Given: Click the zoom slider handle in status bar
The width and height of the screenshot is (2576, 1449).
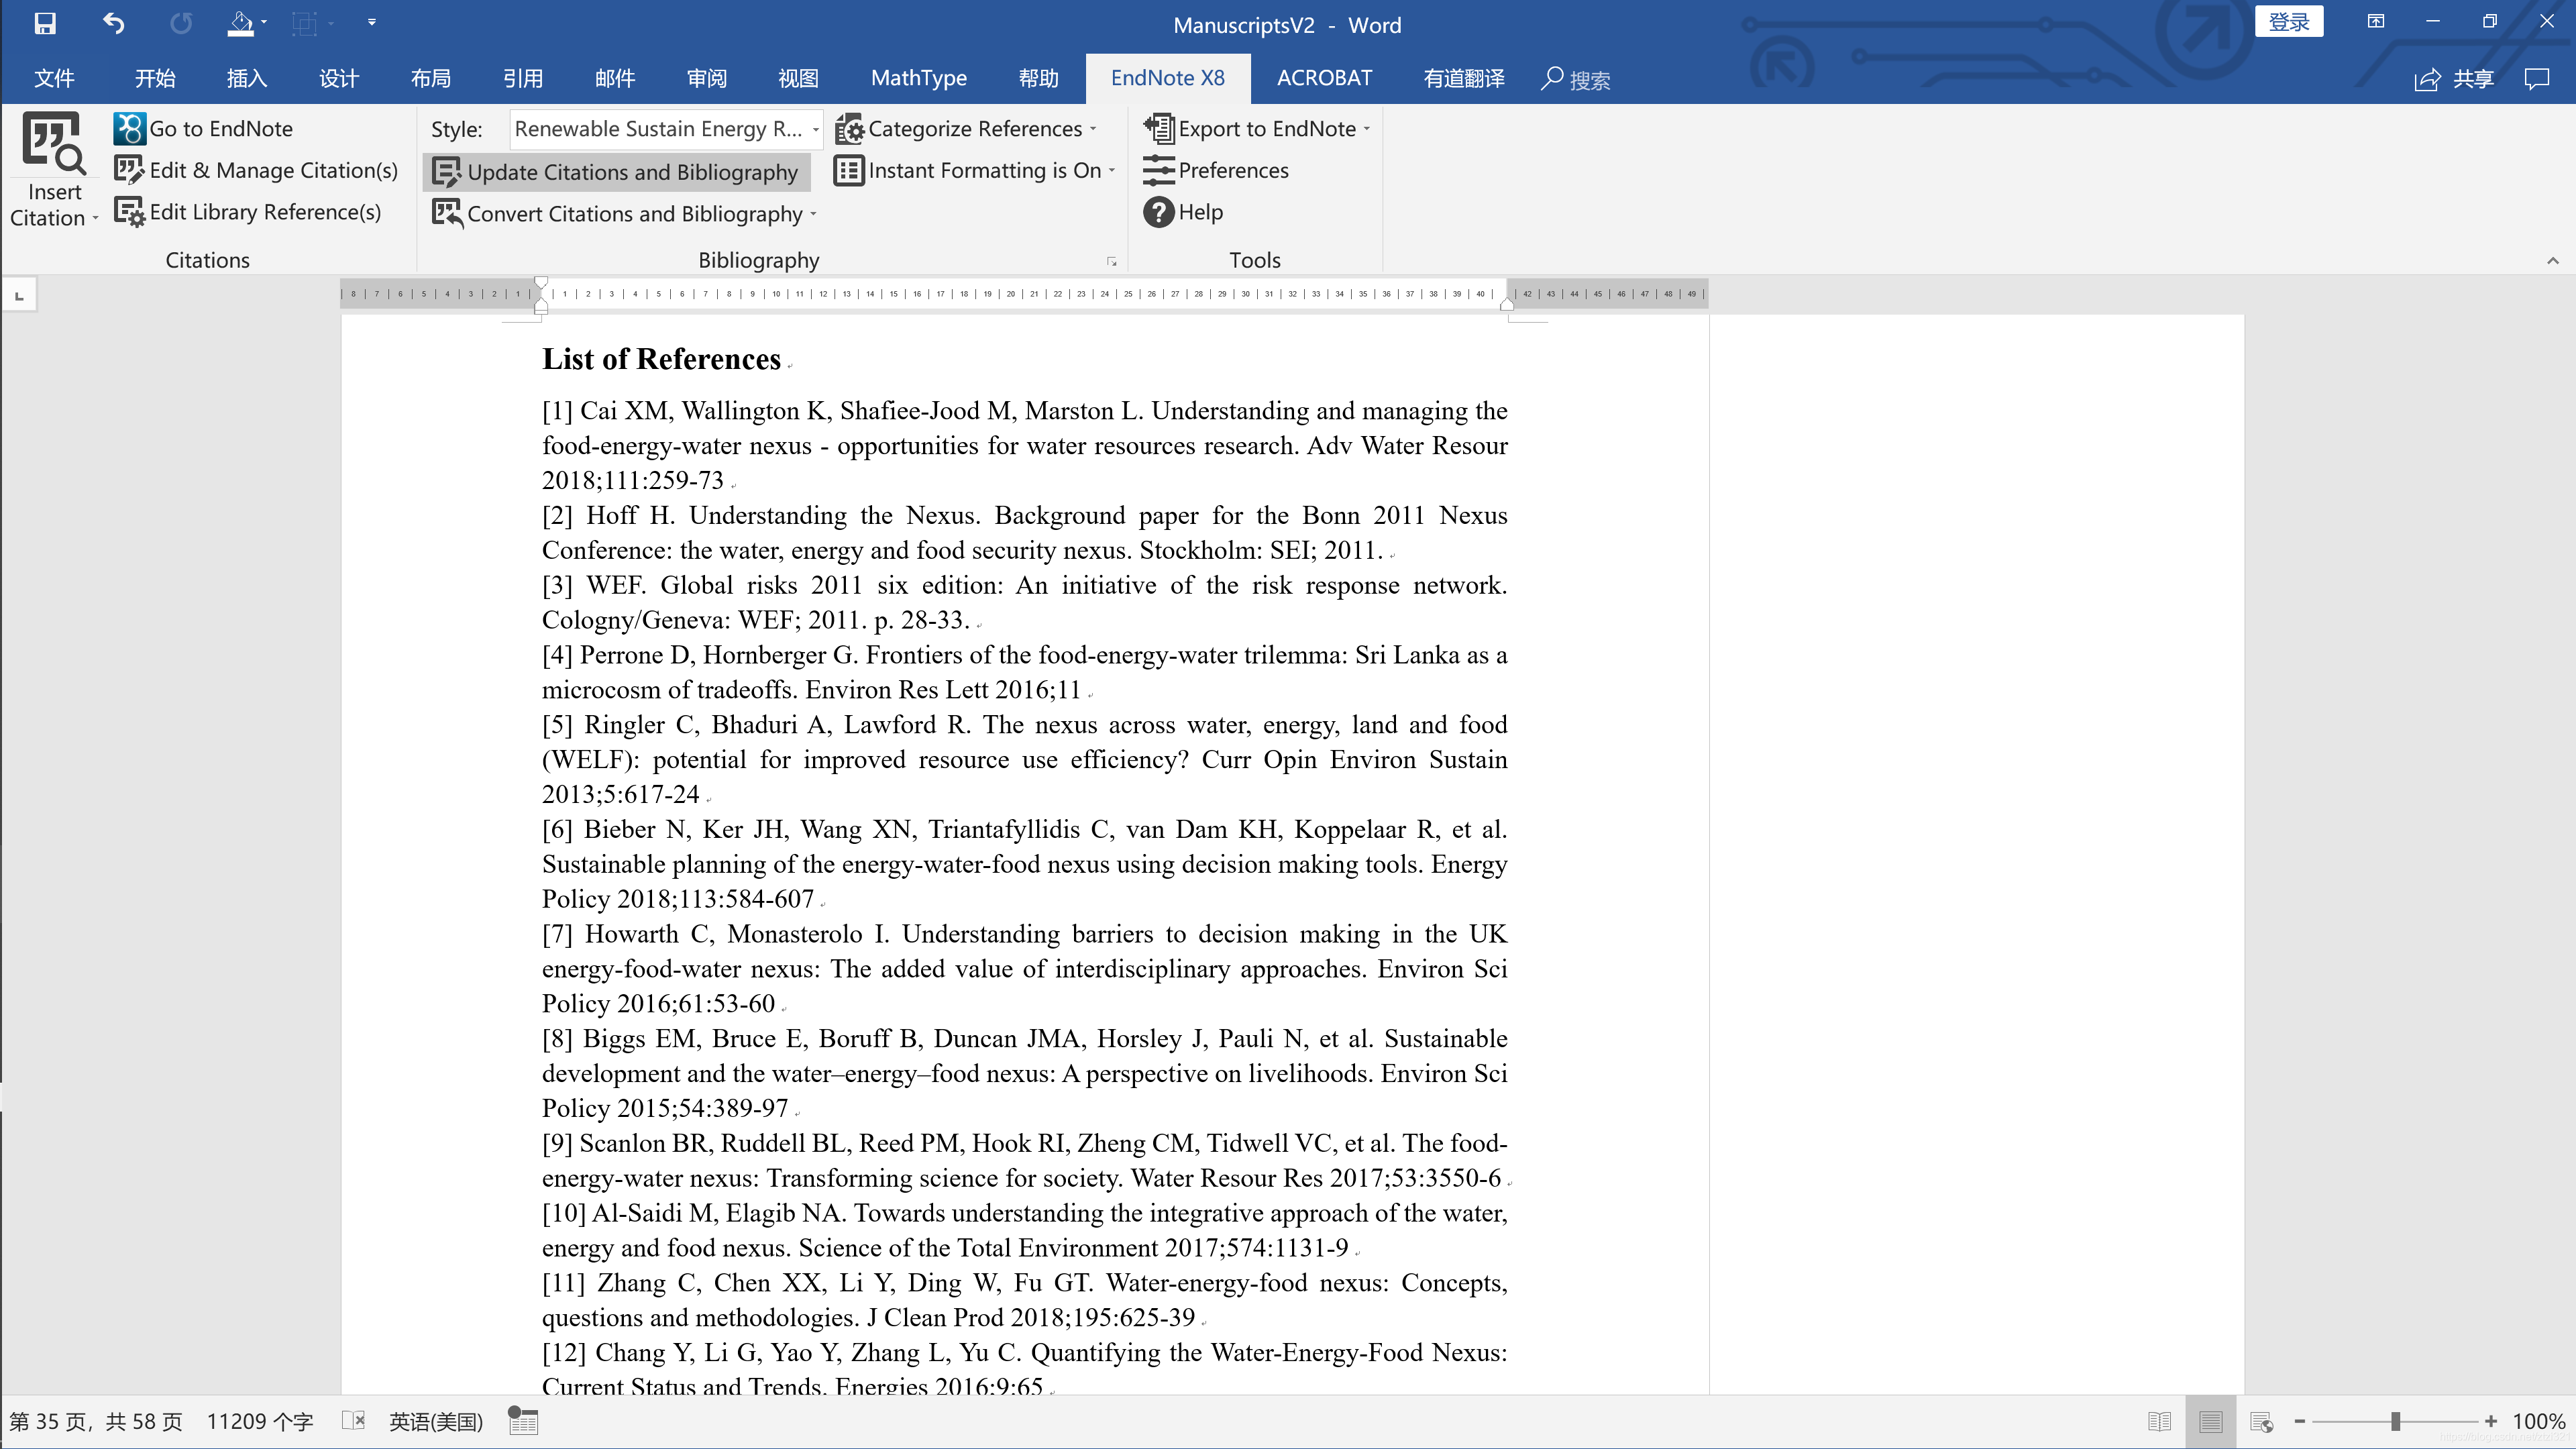Looking at the screenshot, I should coord(2395,1421).
